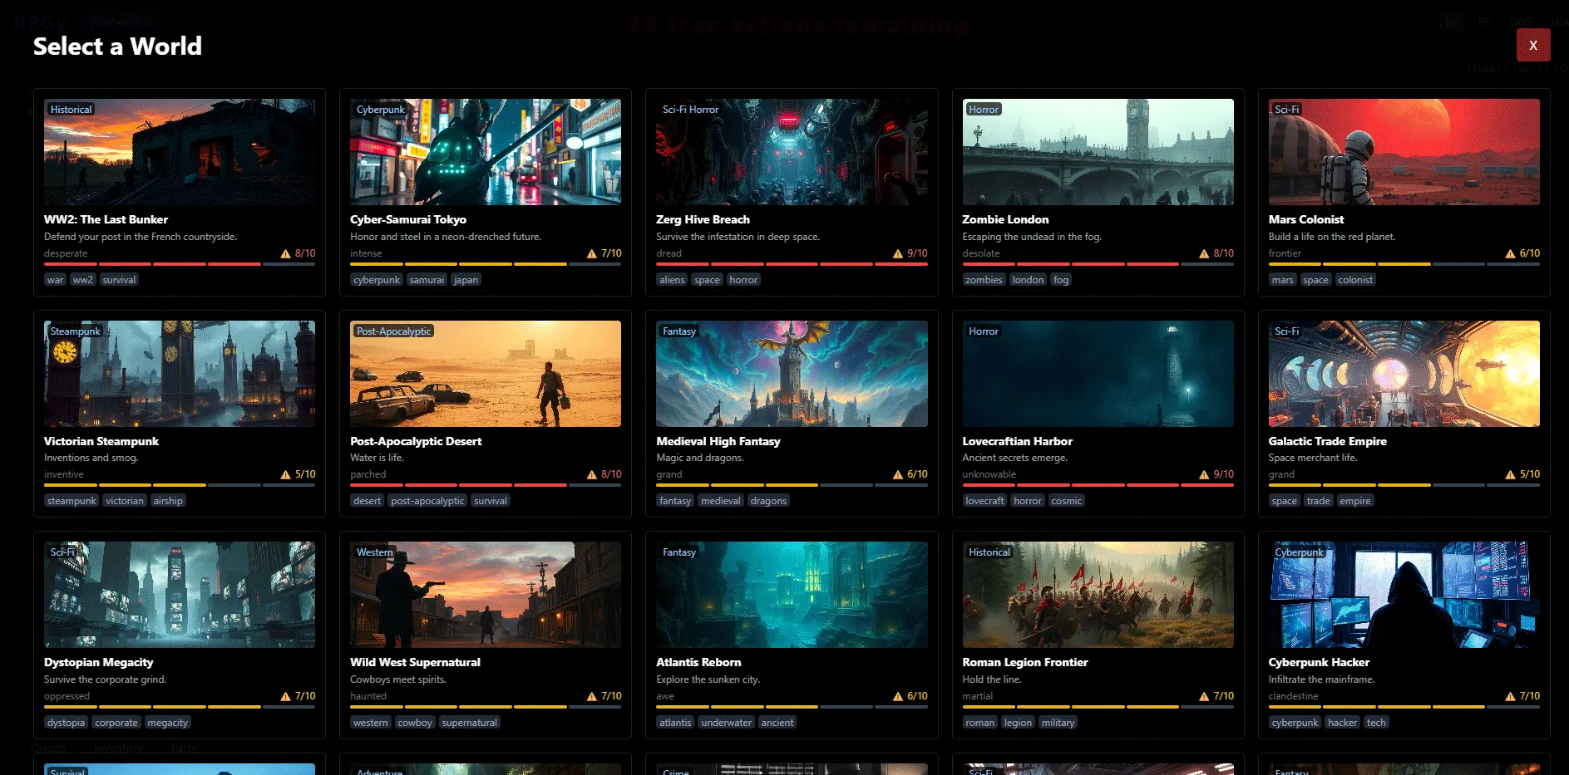Pick the Wild West Supernatural image
Image resolution: width=1569 pixels, height=775 pixels.
486,595
